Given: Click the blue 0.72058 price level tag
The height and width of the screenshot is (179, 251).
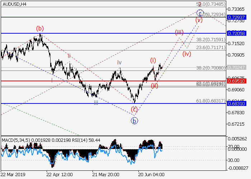Looking at the screenshot, I should click(x=238, y=33).
